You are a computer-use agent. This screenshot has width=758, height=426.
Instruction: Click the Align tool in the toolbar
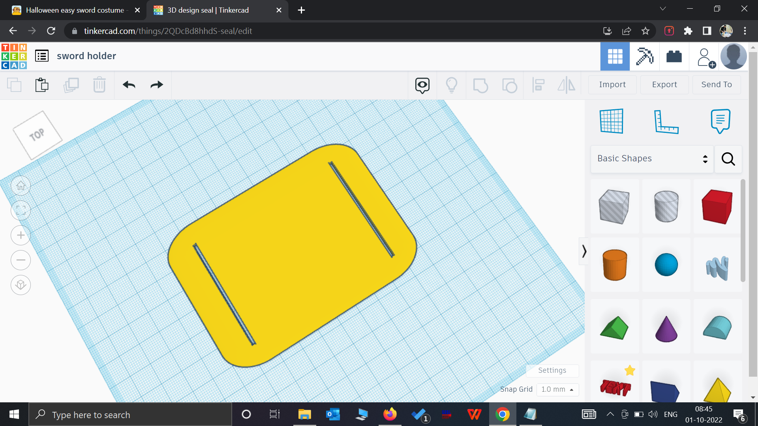click(538, 85)
